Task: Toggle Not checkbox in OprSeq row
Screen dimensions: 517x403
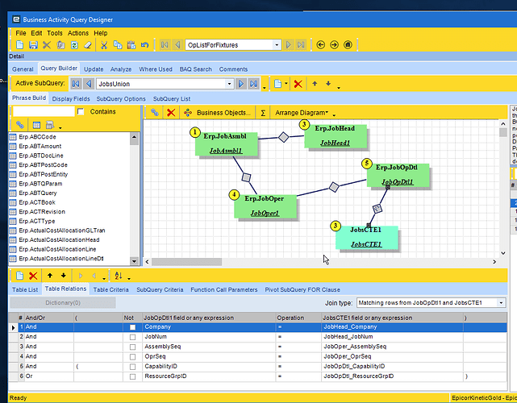Action: [132, 357]
